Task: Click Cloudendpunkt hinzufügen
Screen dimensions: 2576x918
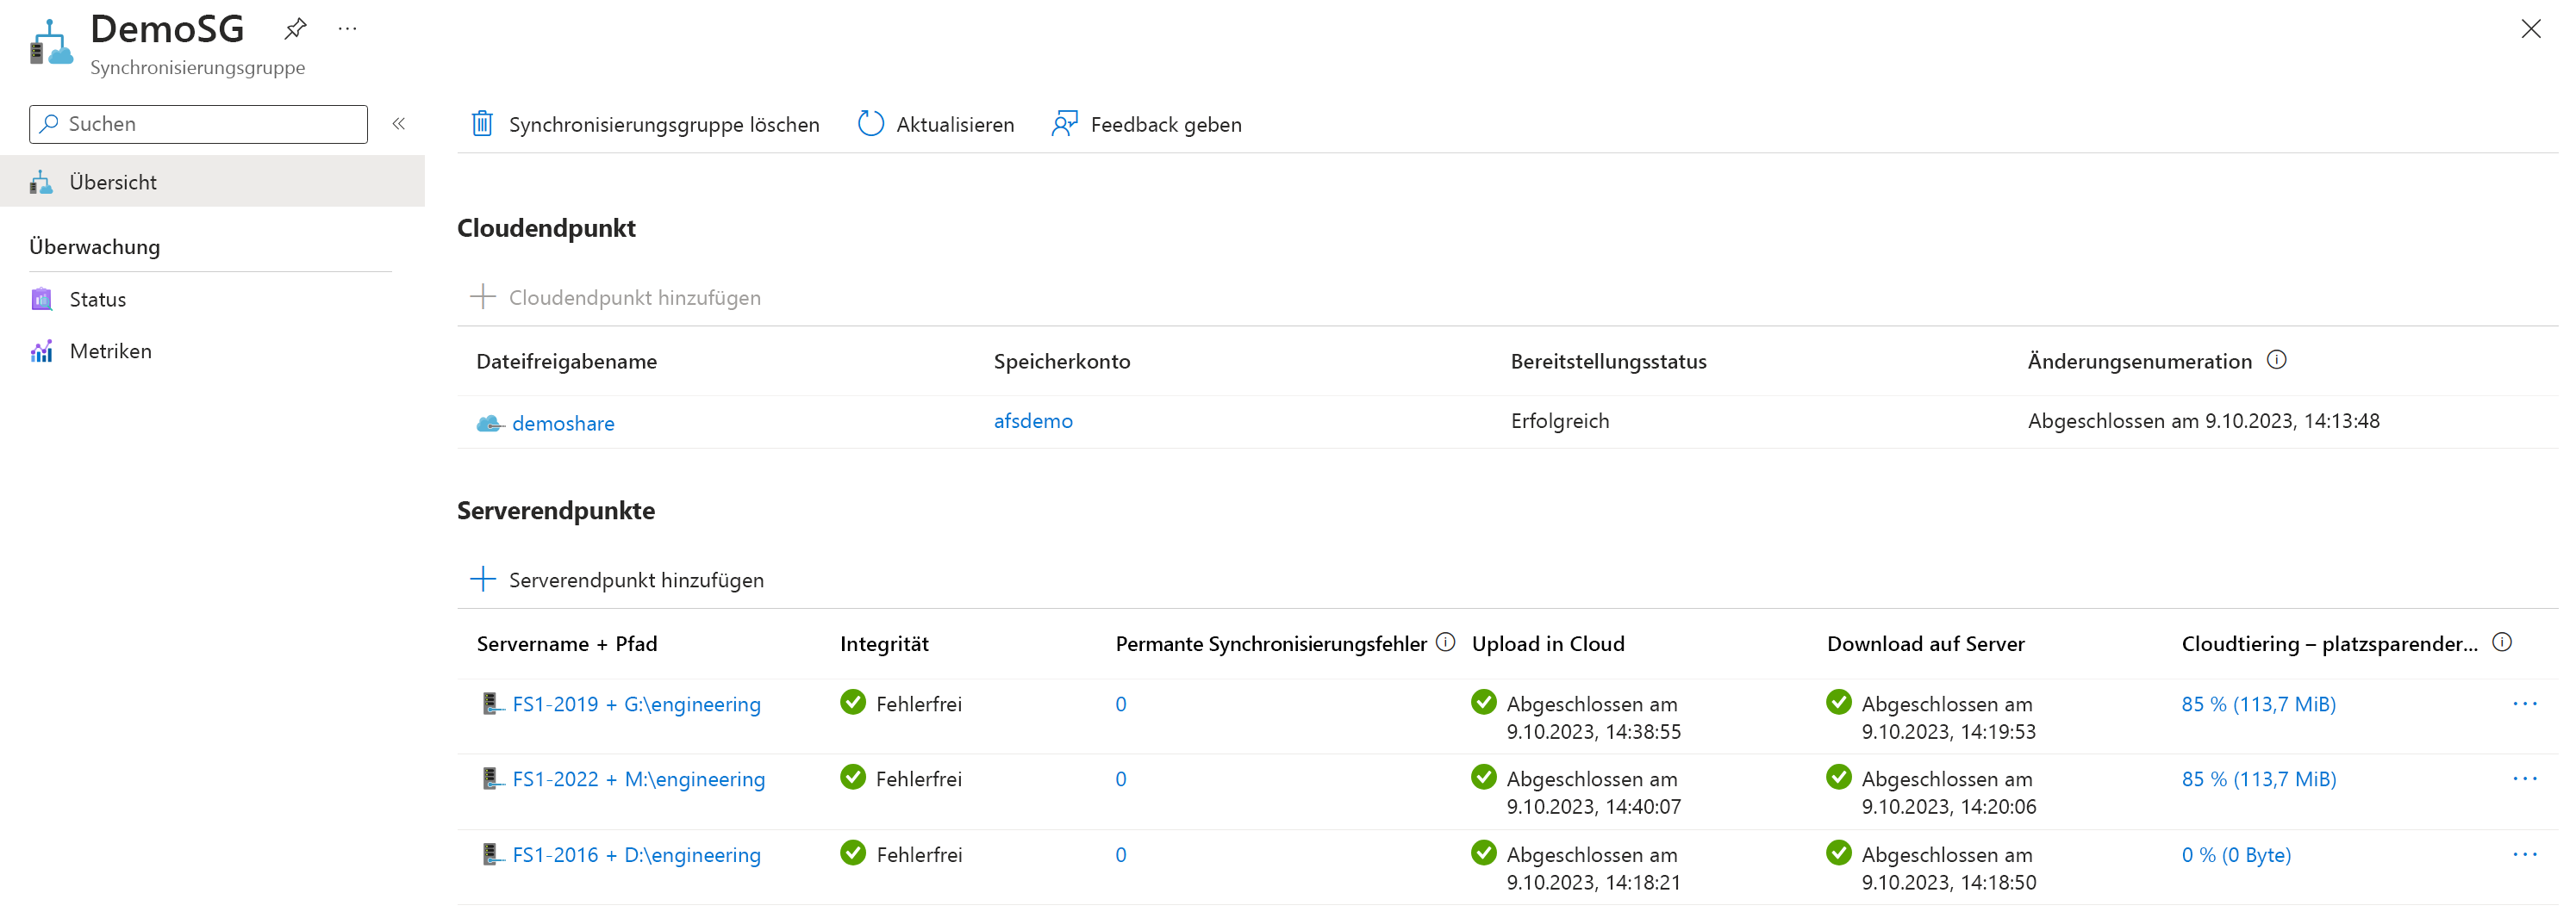Action: [x=634, y=298]
